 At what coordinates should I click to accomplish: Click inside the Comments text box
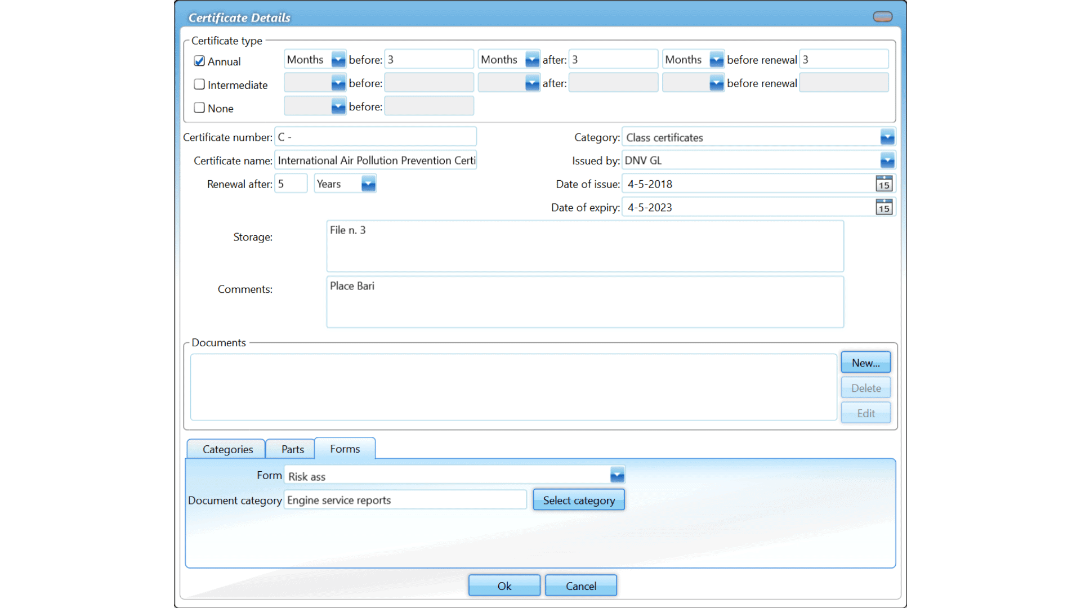coord(584,302)
